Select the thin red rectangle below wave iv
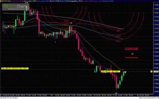Image resolution: width=159 pixels, height=99 pixels. [x=132, y=58]
